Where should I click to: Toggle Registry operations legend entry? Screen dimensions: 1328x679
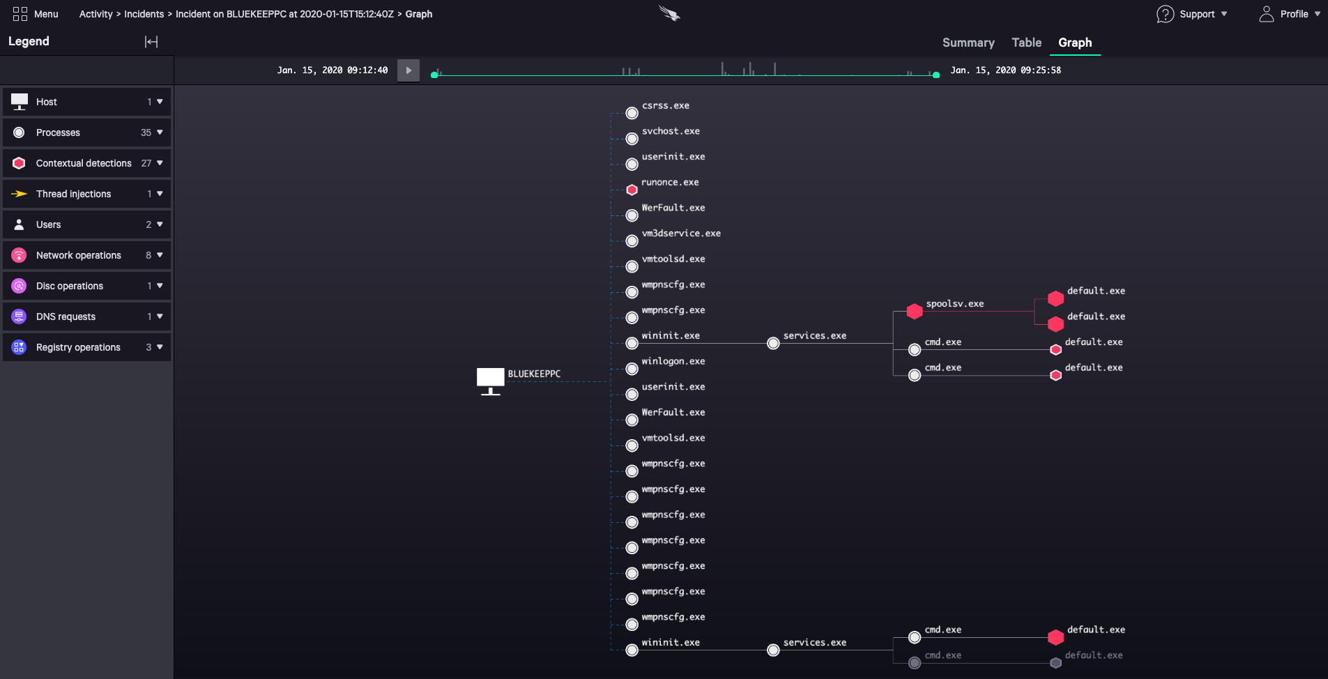78,347
